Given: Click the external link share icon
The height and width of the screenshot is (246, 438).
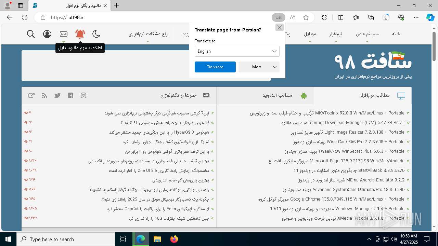Looking at the screenshot, I should pos(31,95).
